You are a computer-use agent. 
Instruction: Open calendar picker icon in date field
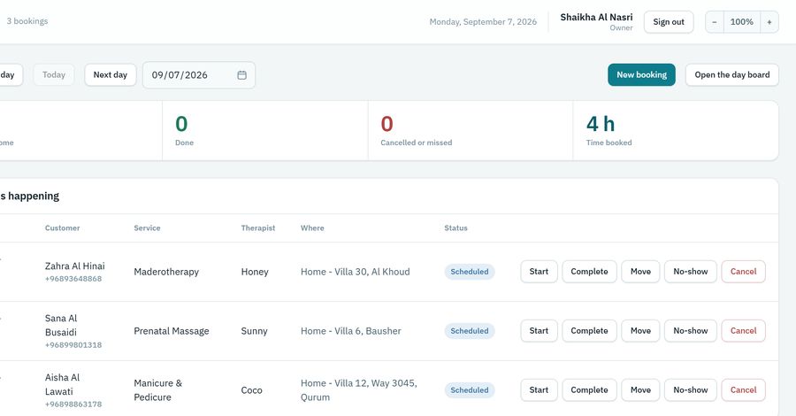pyautogui.click(x=241, y=74)
